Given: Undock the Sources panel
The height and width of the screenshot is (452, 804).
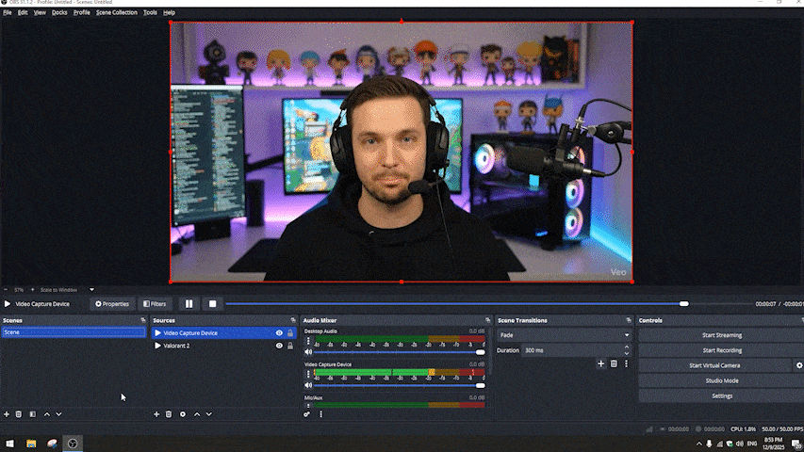Looking at the screenshot, I should pyautogui.click(x=293, y=320).
